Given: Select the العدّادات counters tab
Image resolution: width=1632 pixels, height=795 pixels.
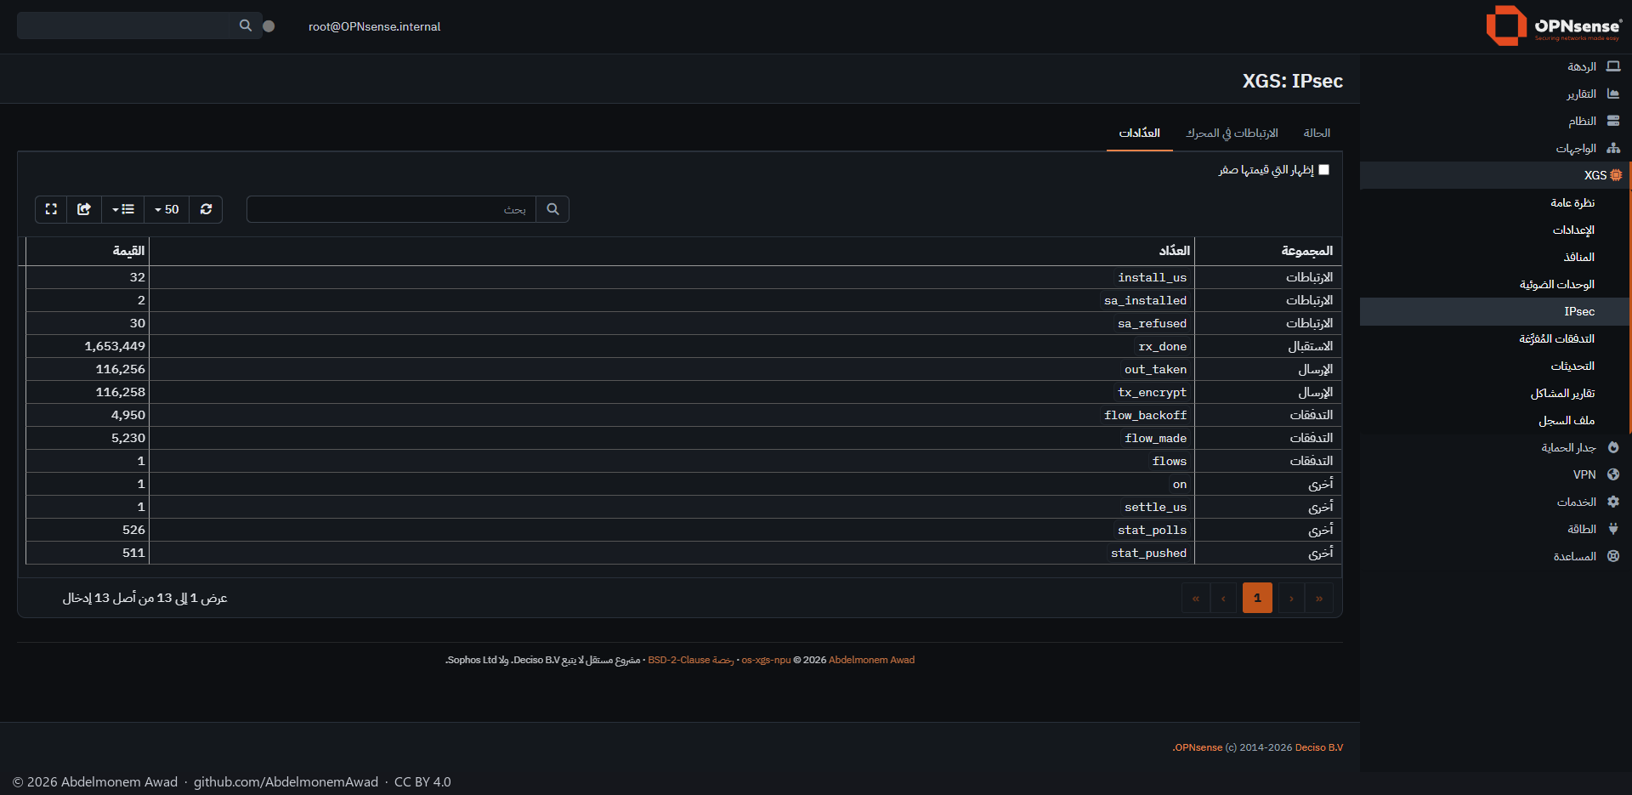Looking at the screenshot, I should [1139, 133].
